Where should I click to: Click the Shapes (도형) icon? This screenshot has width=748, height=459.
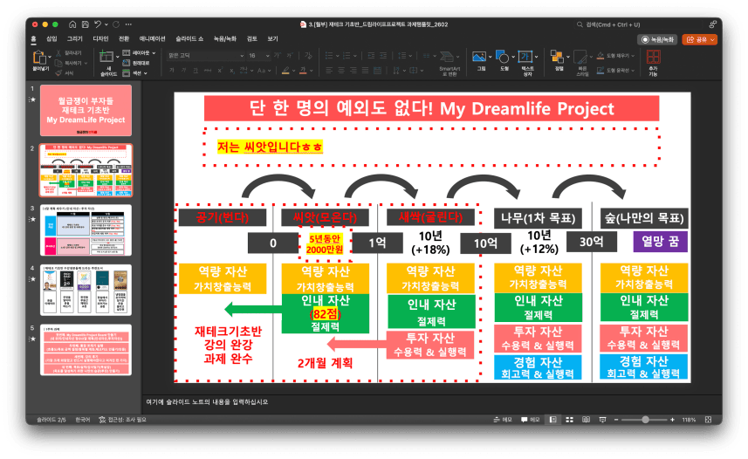(504, 58)
